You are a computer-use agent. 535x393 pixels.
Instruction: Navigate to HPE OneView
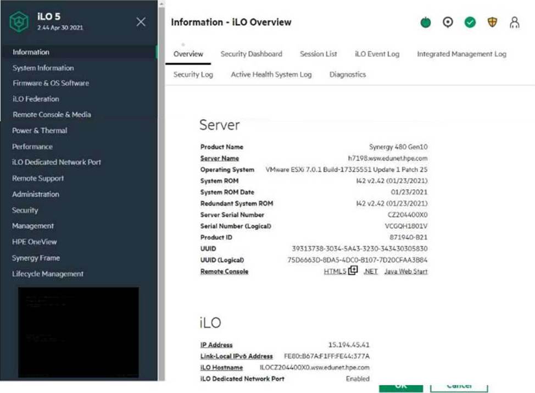tap(35, 242)
